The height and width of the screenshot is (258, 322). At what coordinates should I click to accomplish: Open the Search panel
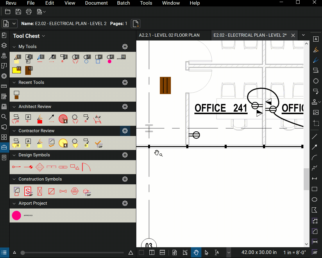4,117
